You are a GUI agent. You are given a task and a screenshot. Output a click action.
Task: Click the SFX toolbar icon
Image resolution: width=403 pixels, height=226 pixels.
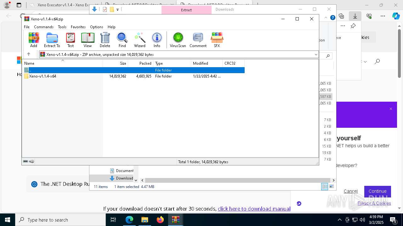(217, 40)
